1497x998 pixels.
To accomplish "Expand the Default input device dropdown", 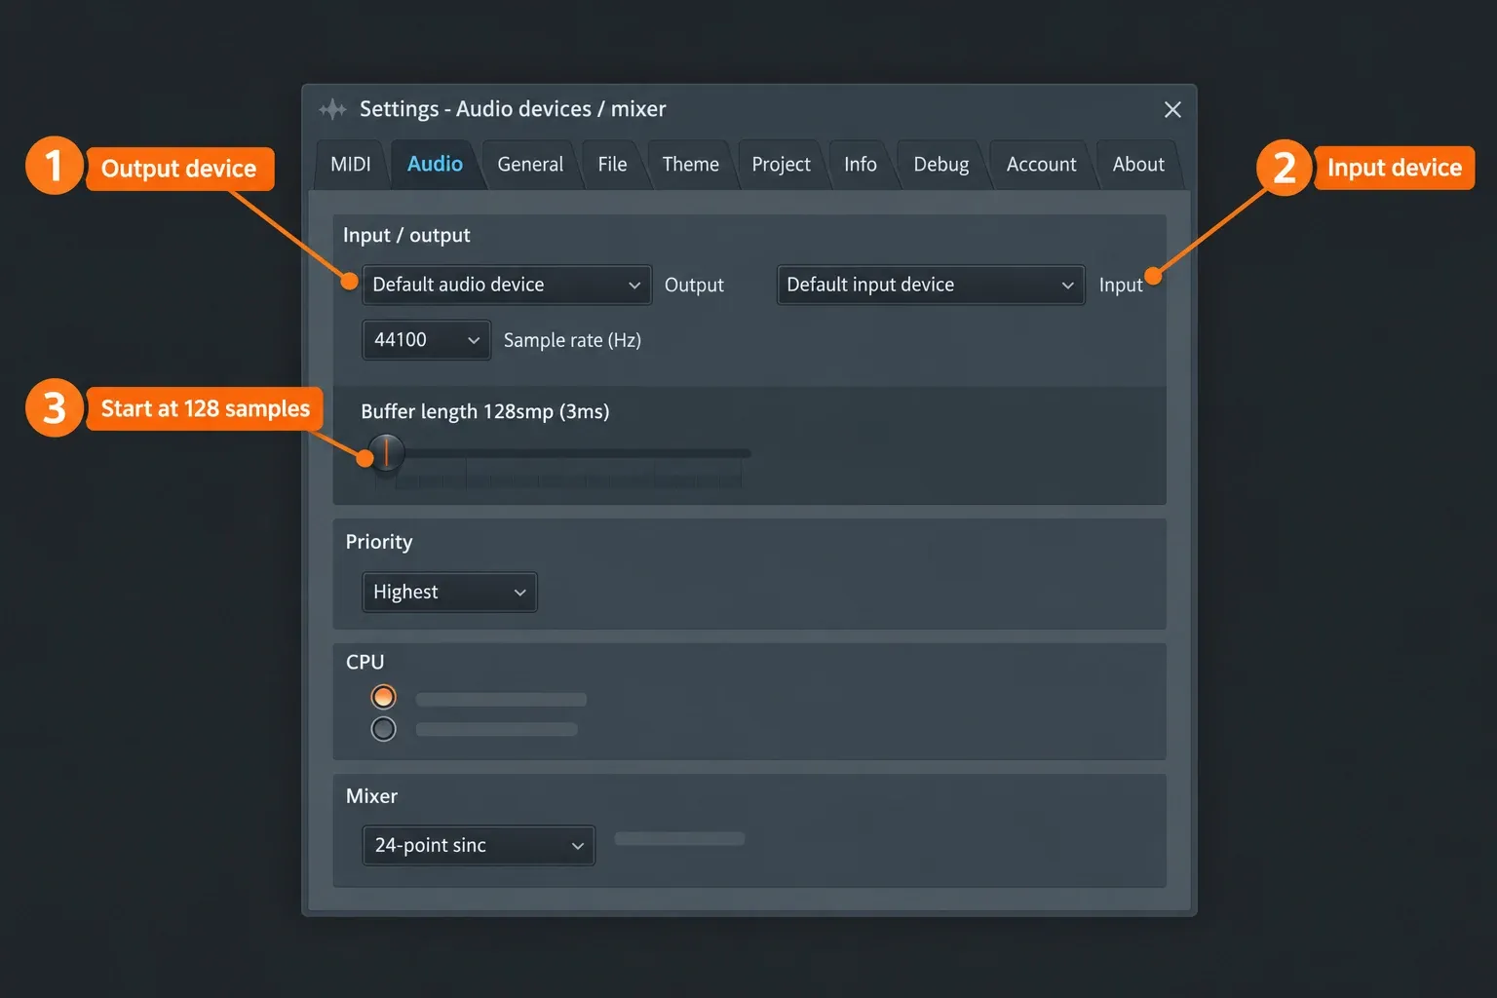I will click(931, 285).
